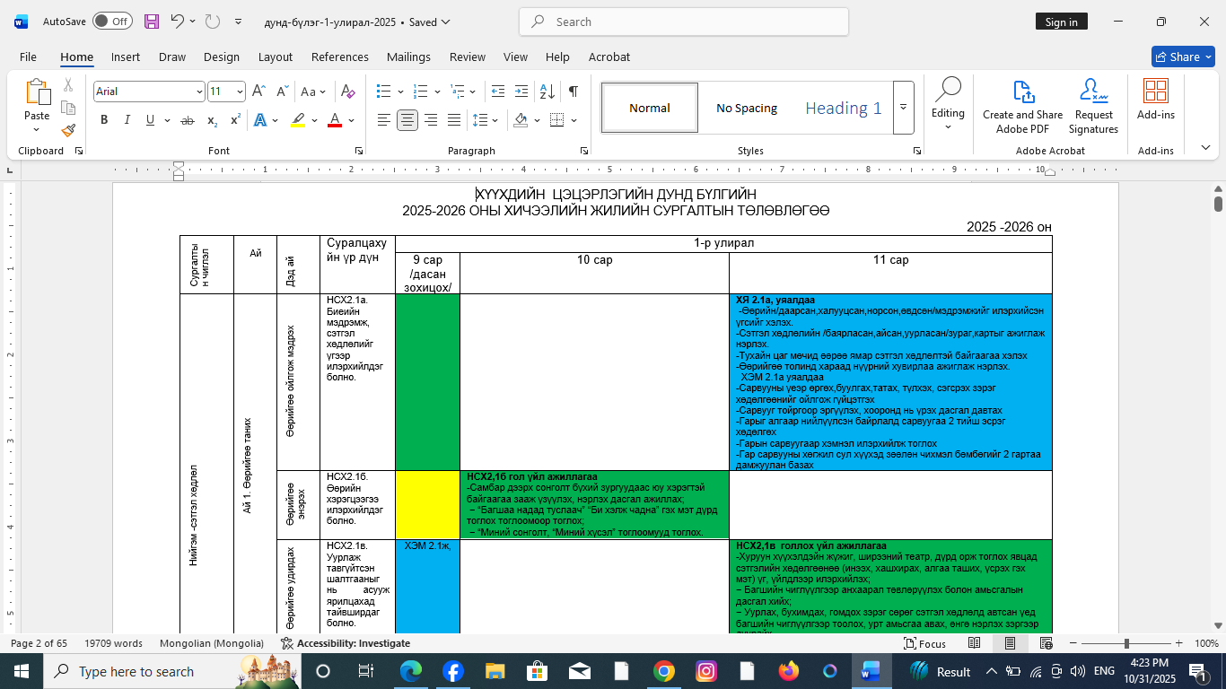Screen dimensions: 1226x689
Task: Expand the font size dropdown
Action: coord(240,92)
